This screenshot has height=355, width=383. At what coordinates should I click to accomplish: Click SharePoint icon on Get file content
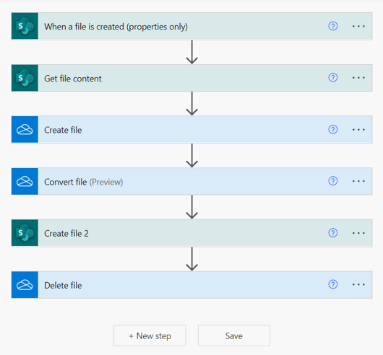[25, 78]
